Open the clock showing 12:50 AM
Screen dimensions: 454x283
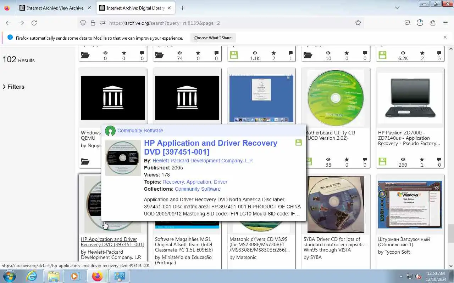(436, 276)
